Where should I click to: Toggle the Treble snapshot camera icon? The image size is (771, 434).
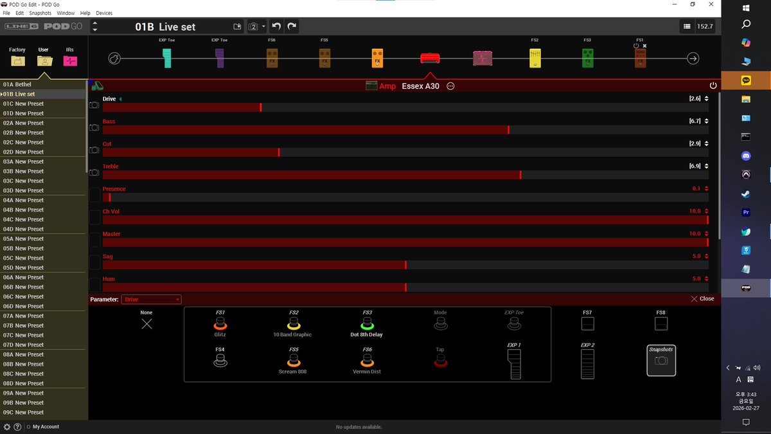pos(94,172)
